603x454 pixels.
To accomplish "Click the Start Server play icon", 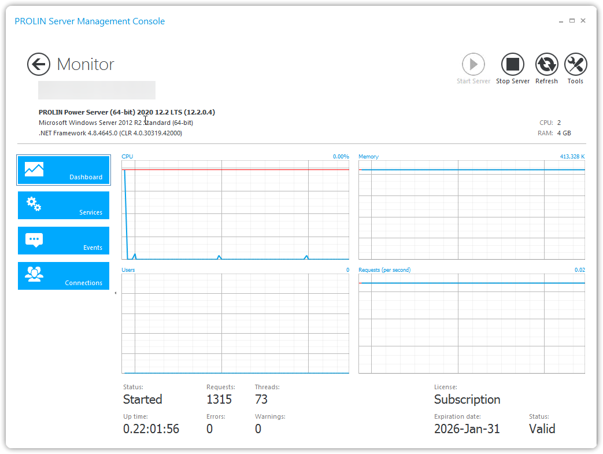I will click(473, 64).
